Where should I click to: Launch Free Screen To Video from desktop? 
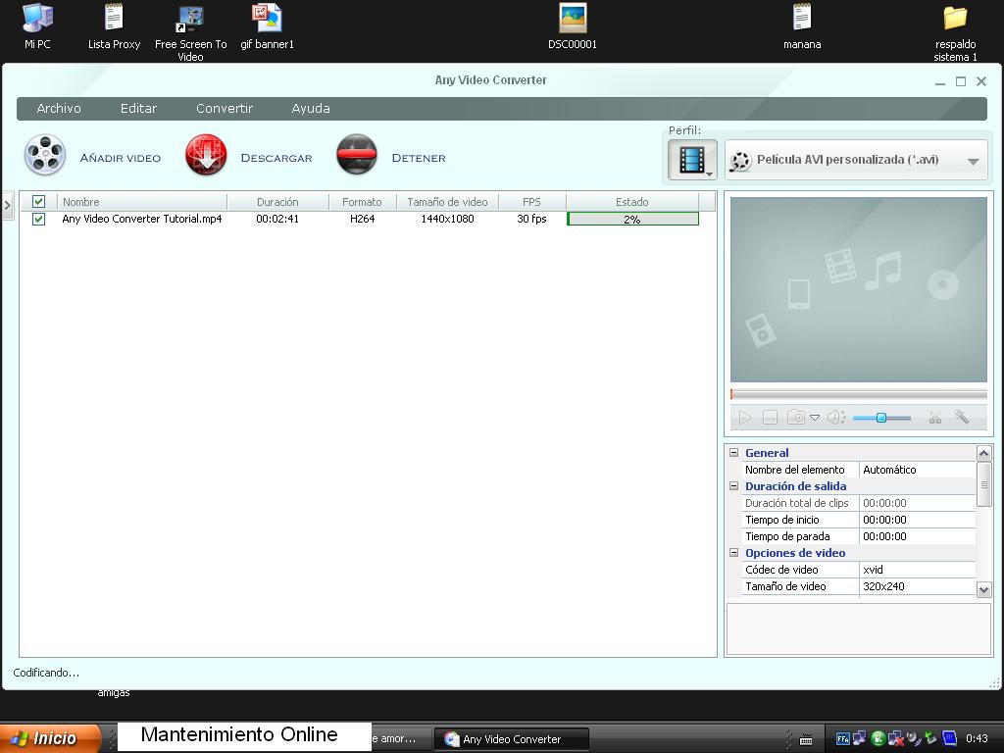[189, 18]
